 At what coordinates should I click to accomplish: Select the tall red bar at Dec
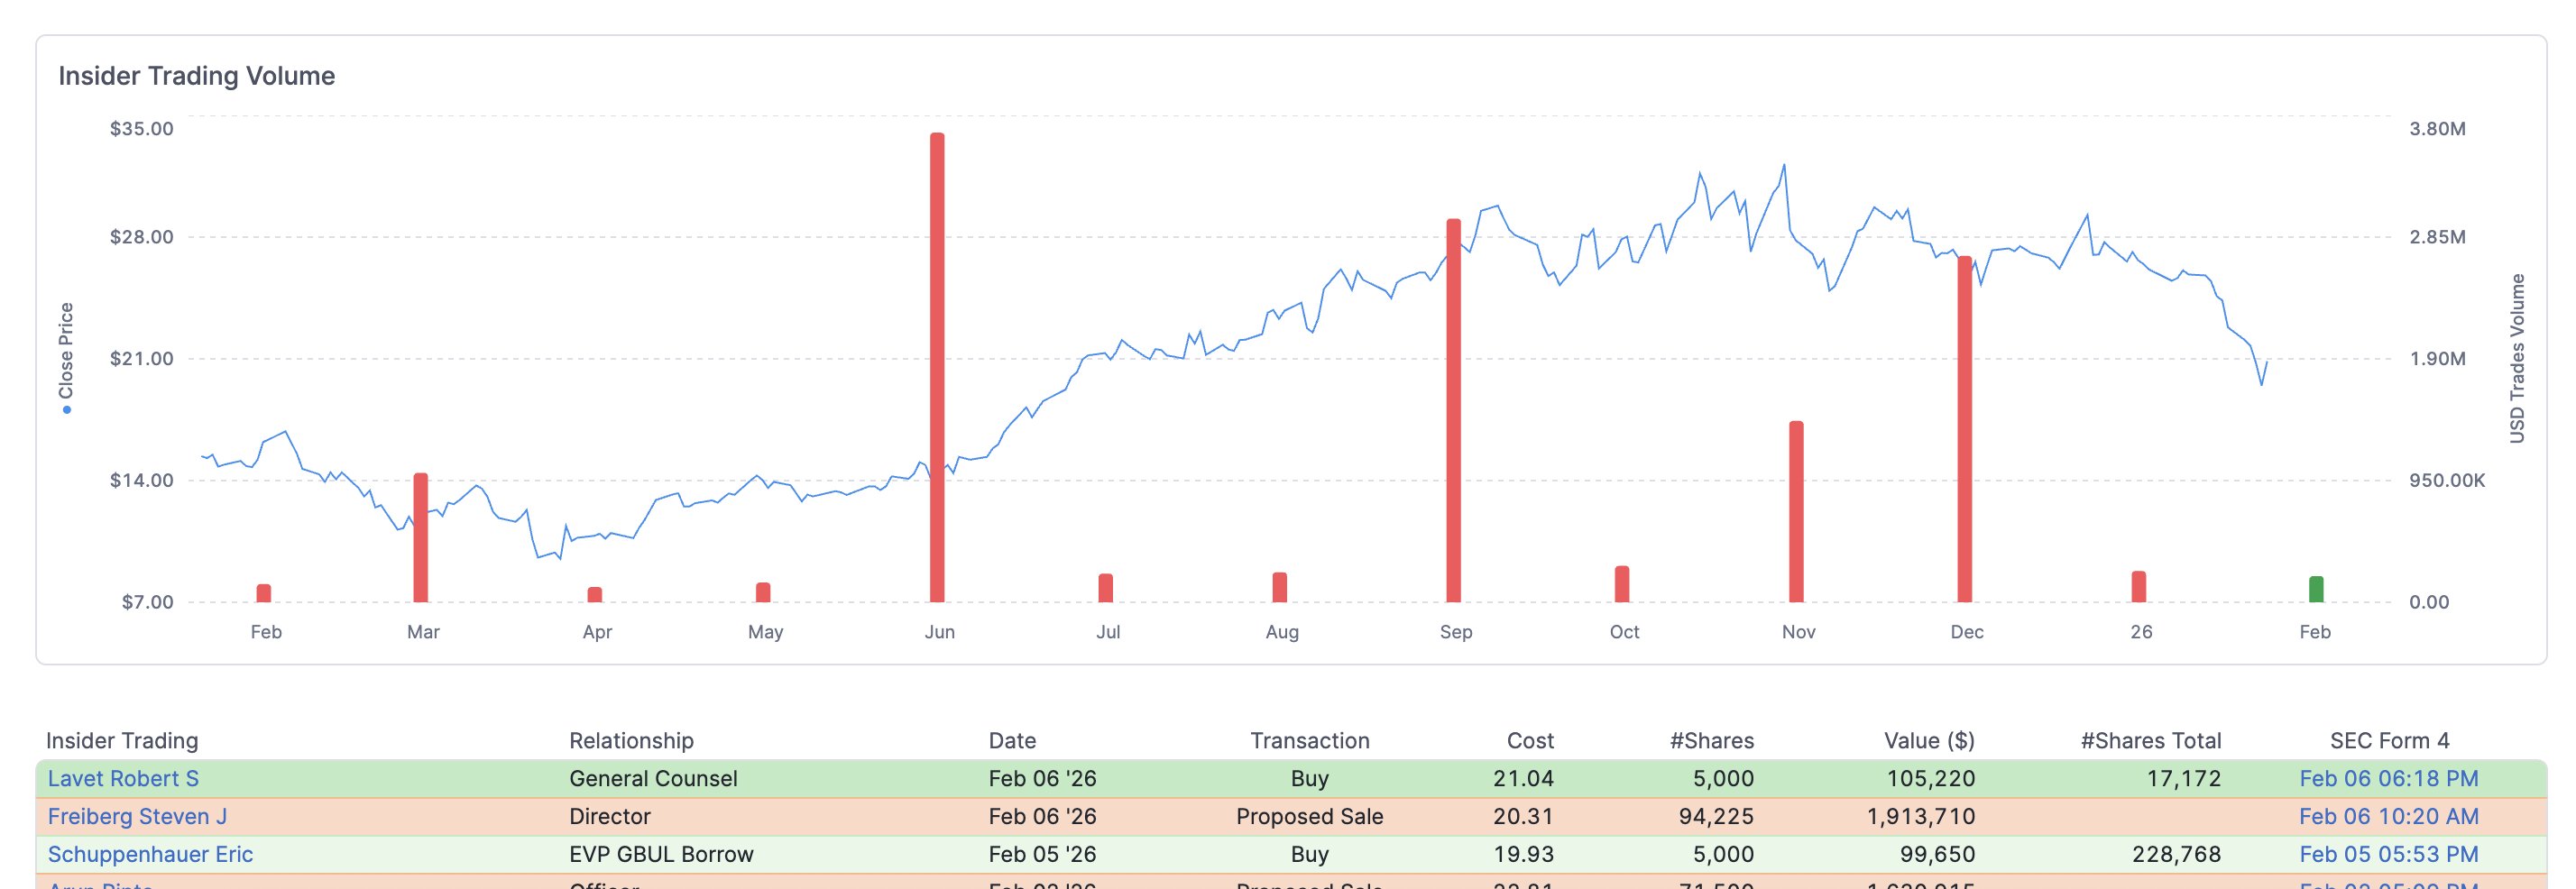coord(1964,429)
